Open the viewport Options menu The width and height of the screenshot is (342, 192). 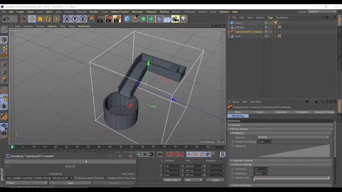click(52, 26)
